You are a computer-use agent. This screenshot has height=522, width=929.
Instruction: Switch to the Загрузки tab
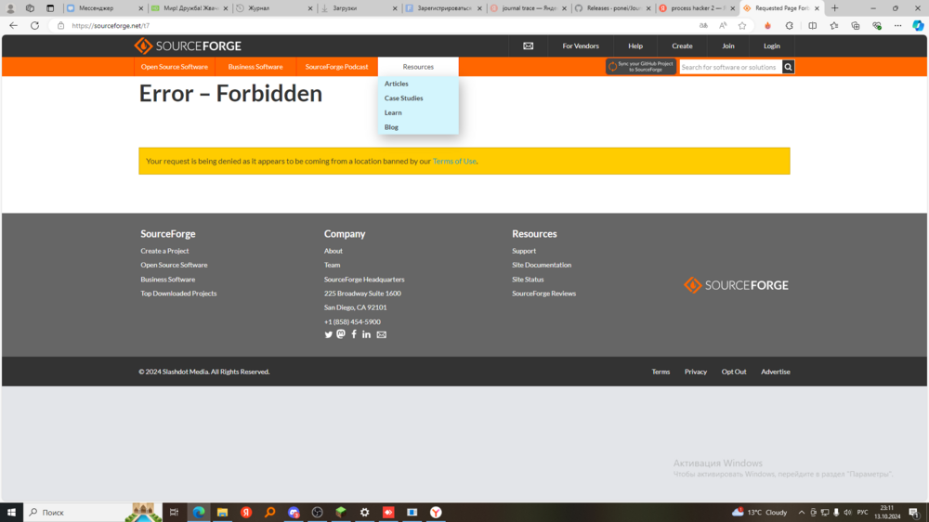358,8
